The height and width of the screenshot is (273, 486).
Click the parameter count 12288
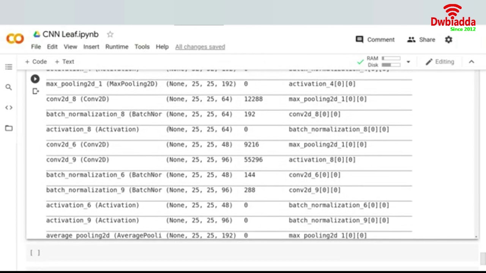[x=253, y=99]
